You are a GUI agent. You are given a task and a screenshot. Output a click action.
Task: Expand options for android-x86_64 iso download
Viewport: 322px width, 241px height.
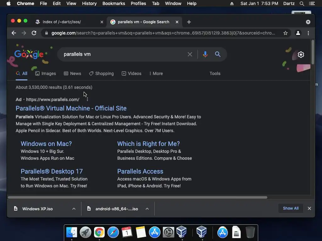point(147,209)
